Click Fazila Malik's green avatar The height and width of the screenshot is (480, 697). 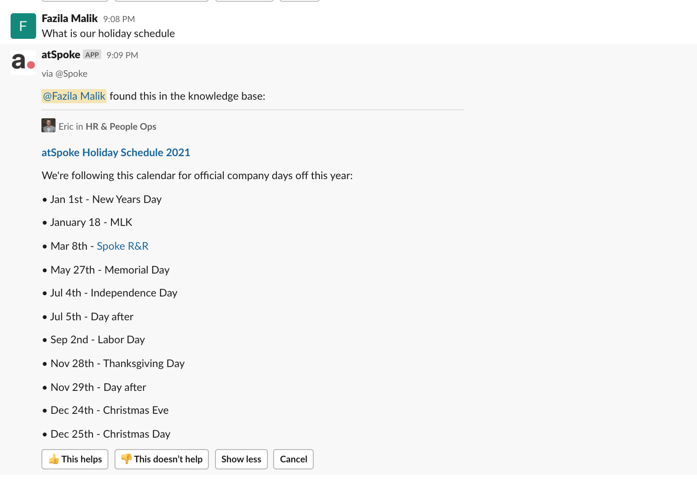23,26
